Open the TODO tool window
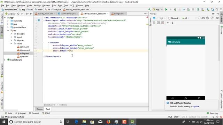This screenshot has height=125, width=223. tap(46, 113)
